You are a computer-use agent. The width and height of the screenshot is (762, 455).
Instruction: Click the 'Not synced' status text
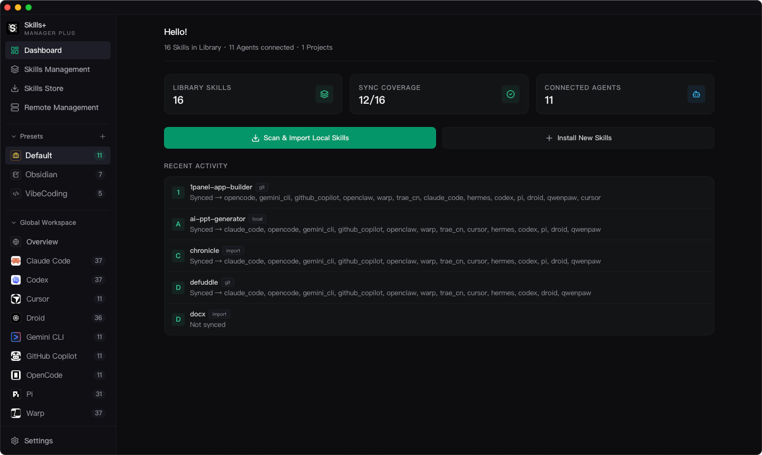207,325
